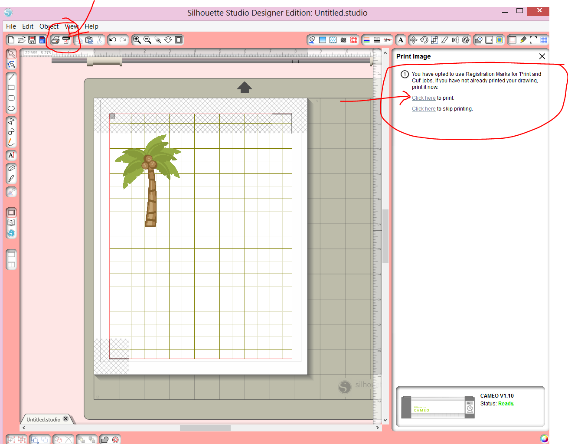The image size is (568, 444).
Task: Click the Fit to Window icon
Action: tap(179, 40)
